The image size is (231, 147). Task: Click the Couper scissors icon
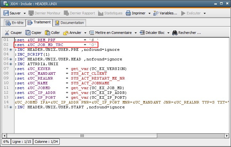click(7, 33)
